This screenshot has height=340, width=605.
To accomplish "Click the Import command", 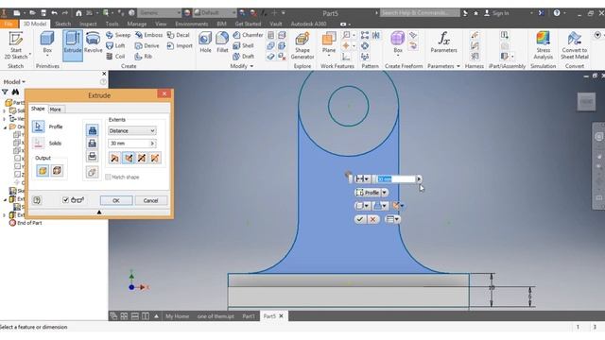I will 180,45.
